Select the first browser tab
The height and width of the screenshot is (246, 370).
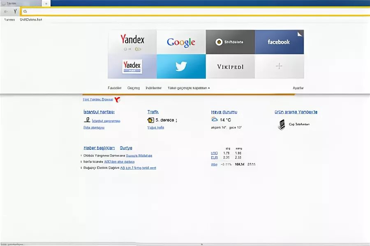21,3
